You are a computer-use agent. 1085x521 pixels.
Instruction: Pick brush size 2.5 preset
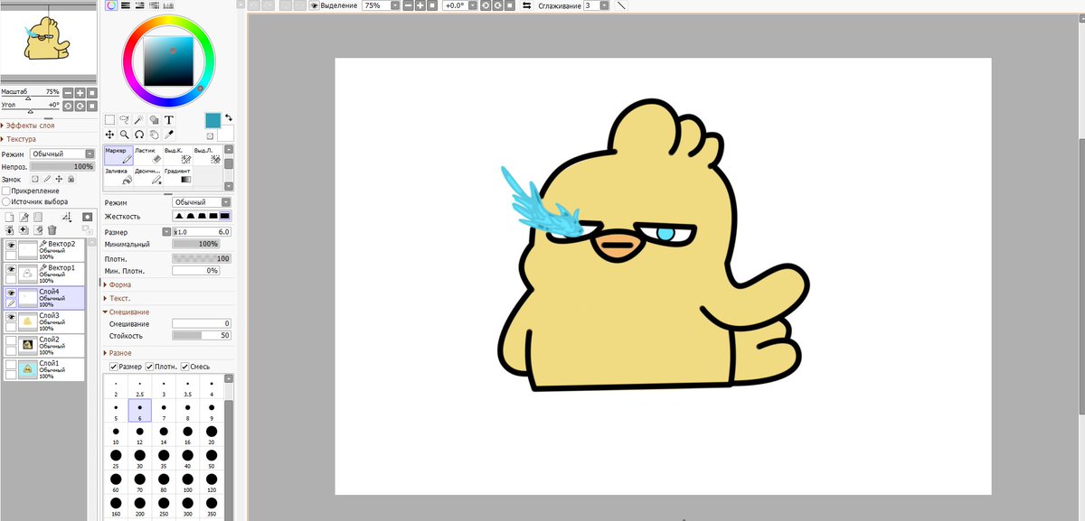coord(140,388)
